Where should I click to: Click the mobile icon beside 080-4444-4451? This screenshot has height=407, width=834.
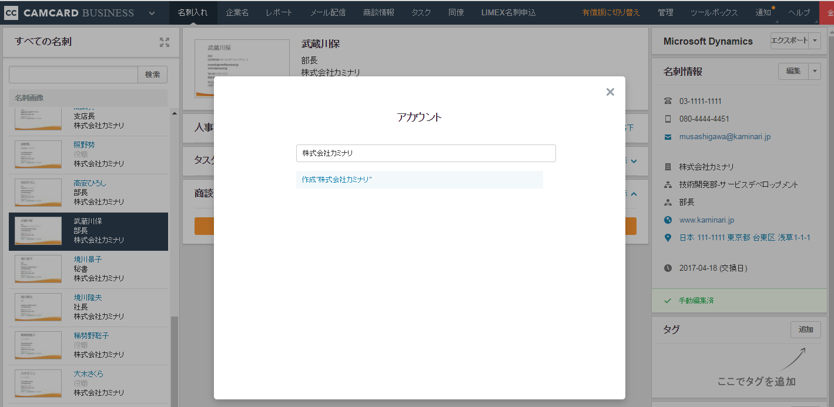[668, 119]
